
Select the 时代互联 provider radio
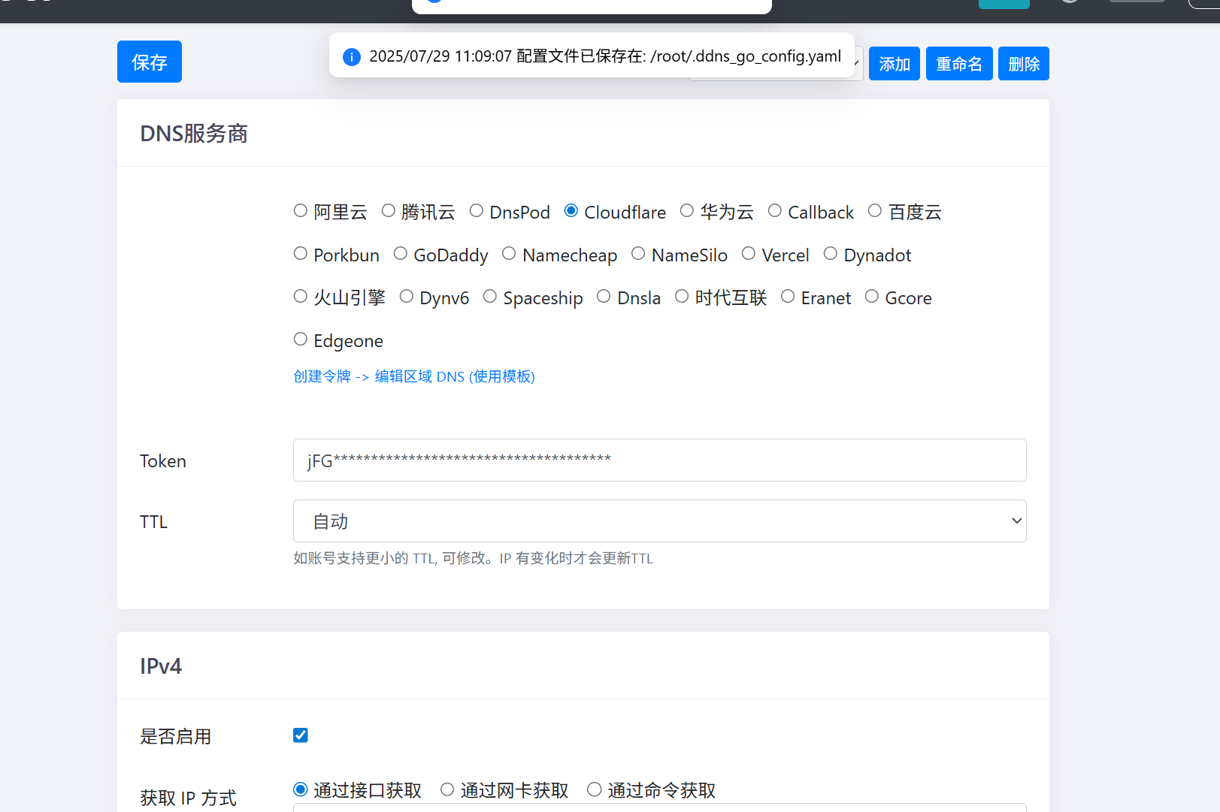[x=682, y=297]
